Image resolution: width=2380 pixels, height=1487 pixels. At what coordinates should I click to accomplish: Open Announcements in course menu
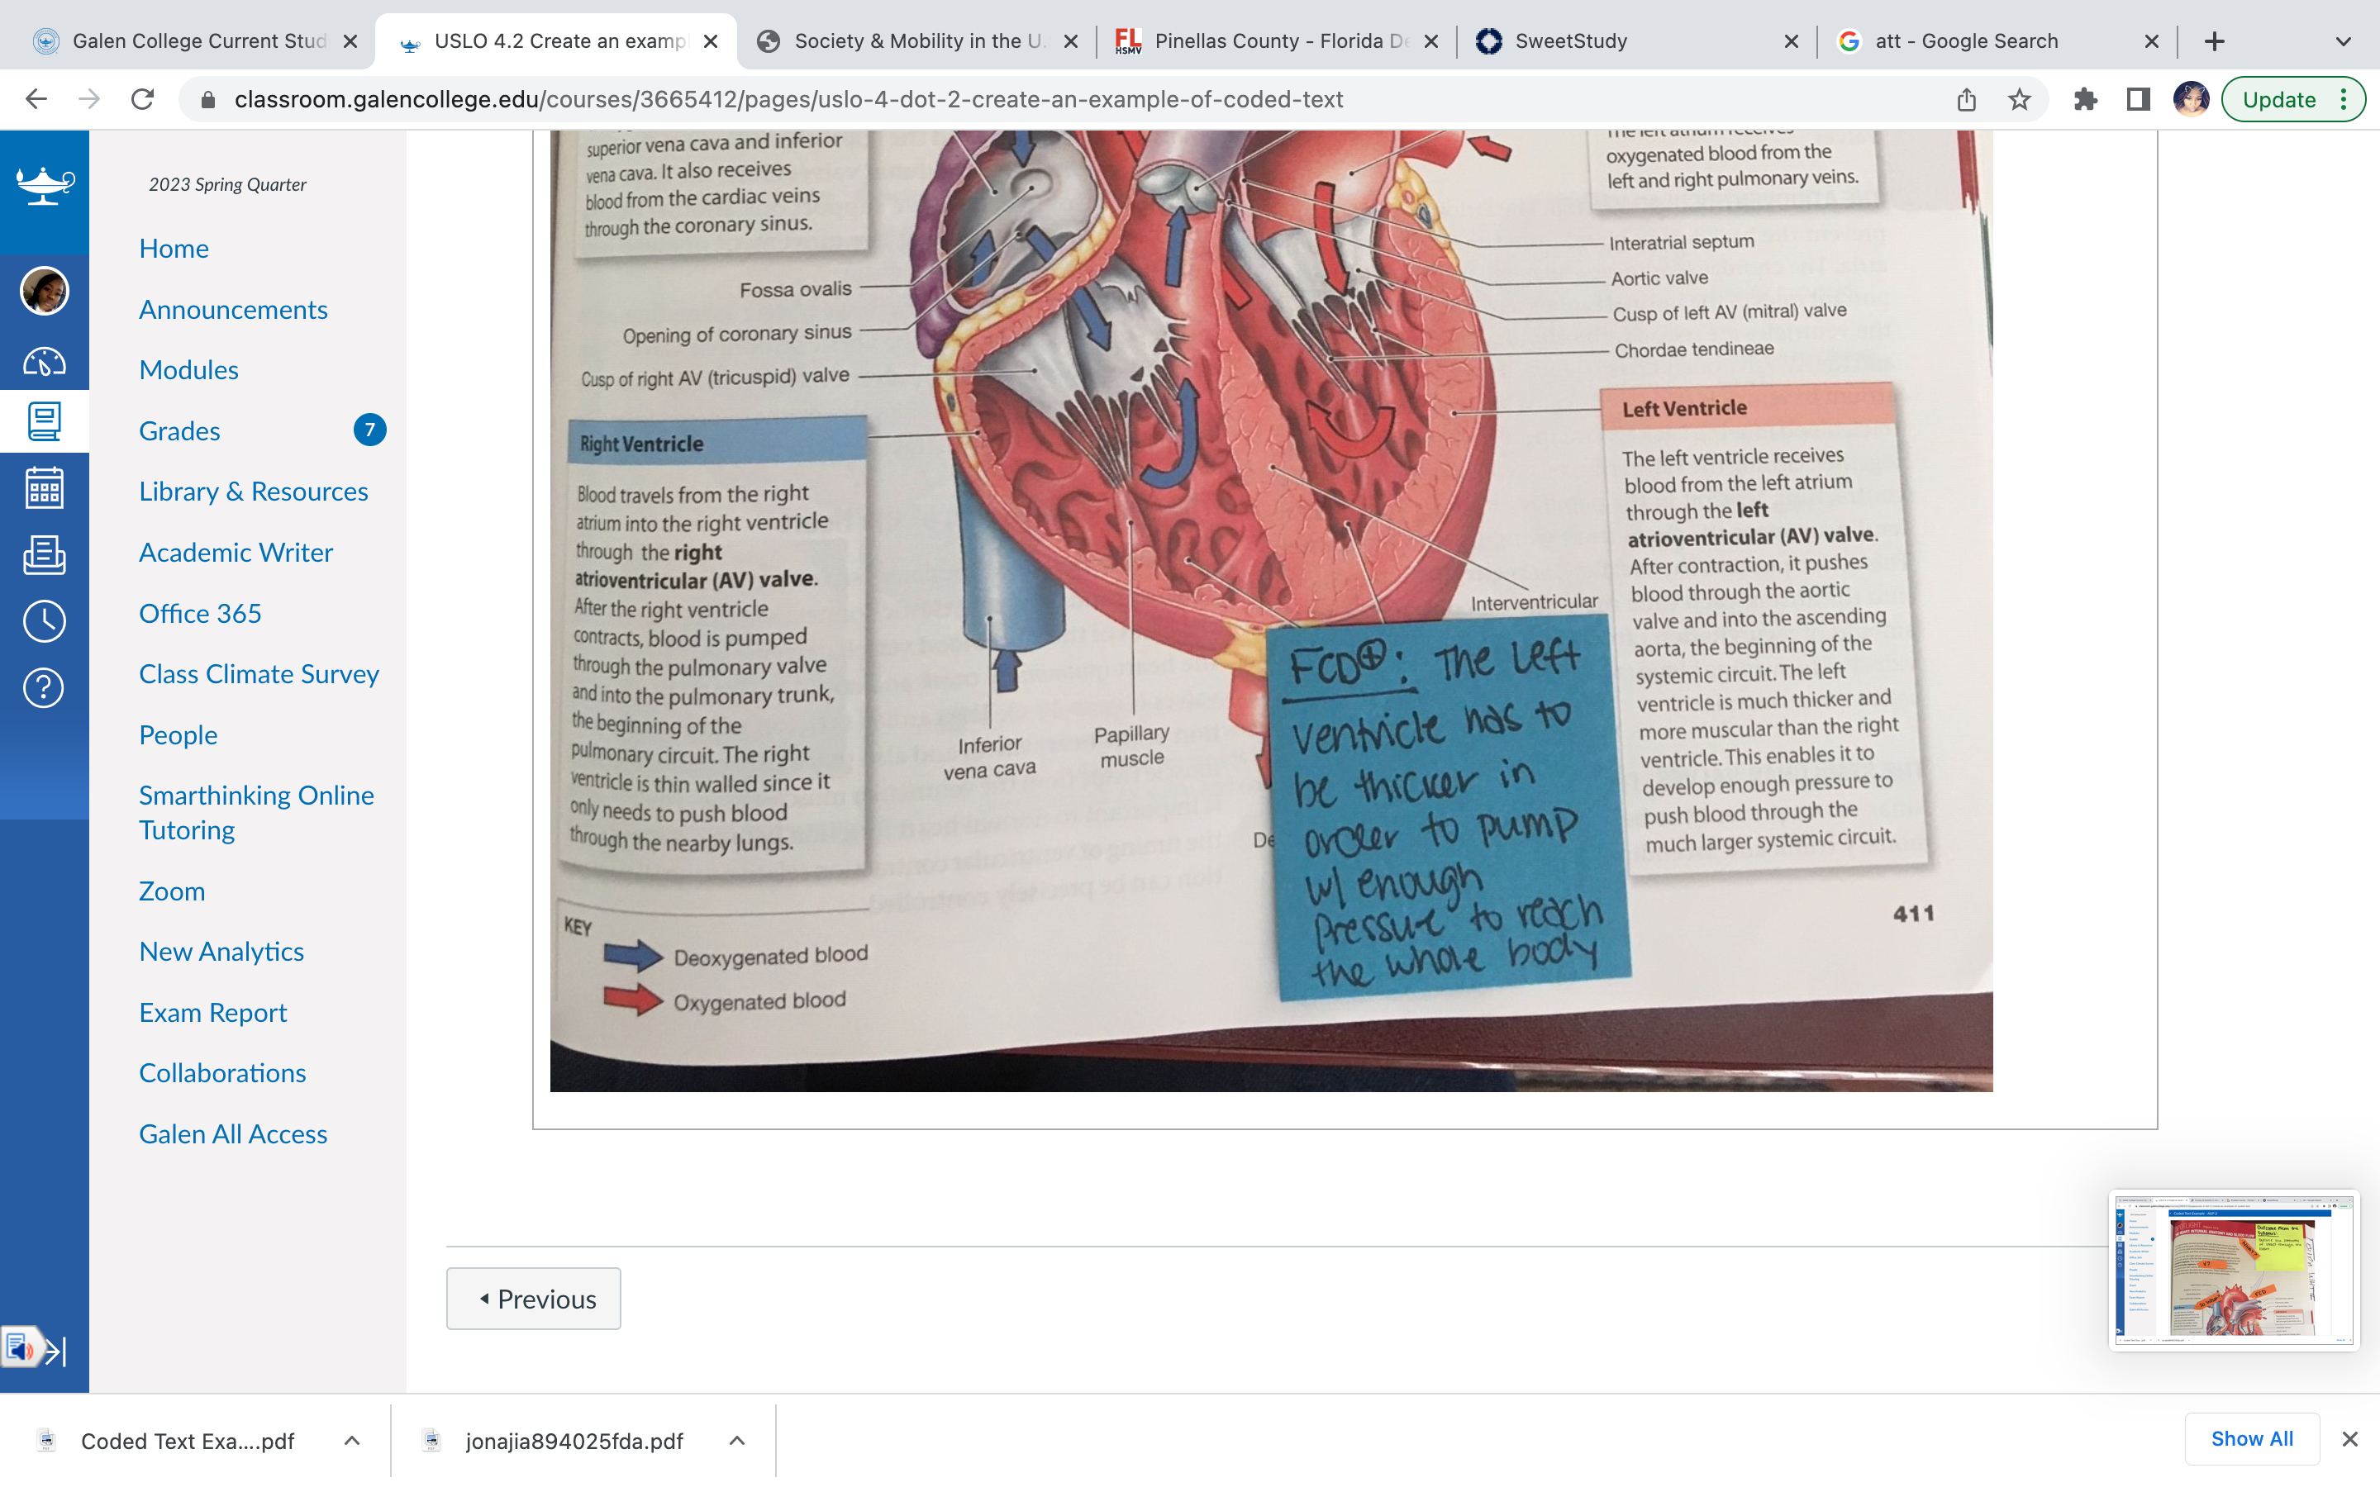[233, 309]
